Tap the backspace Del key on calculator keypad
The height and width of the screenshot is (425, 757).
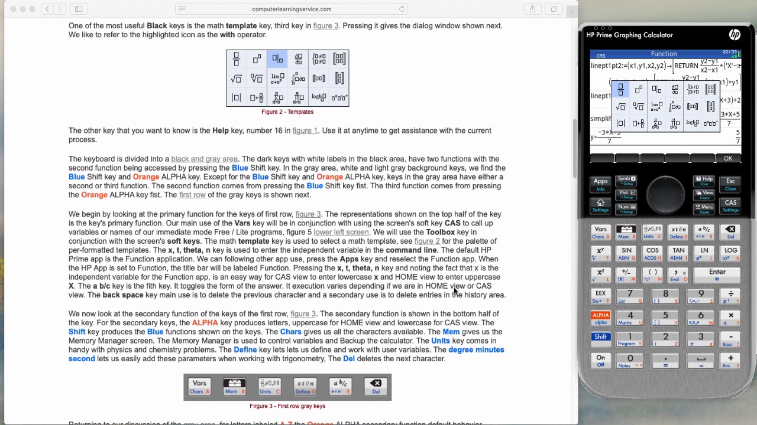point(730,233)
